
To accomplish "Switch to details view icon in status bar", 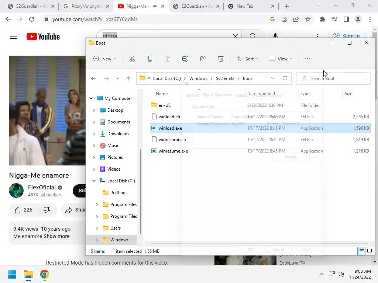I will (361, 251).
